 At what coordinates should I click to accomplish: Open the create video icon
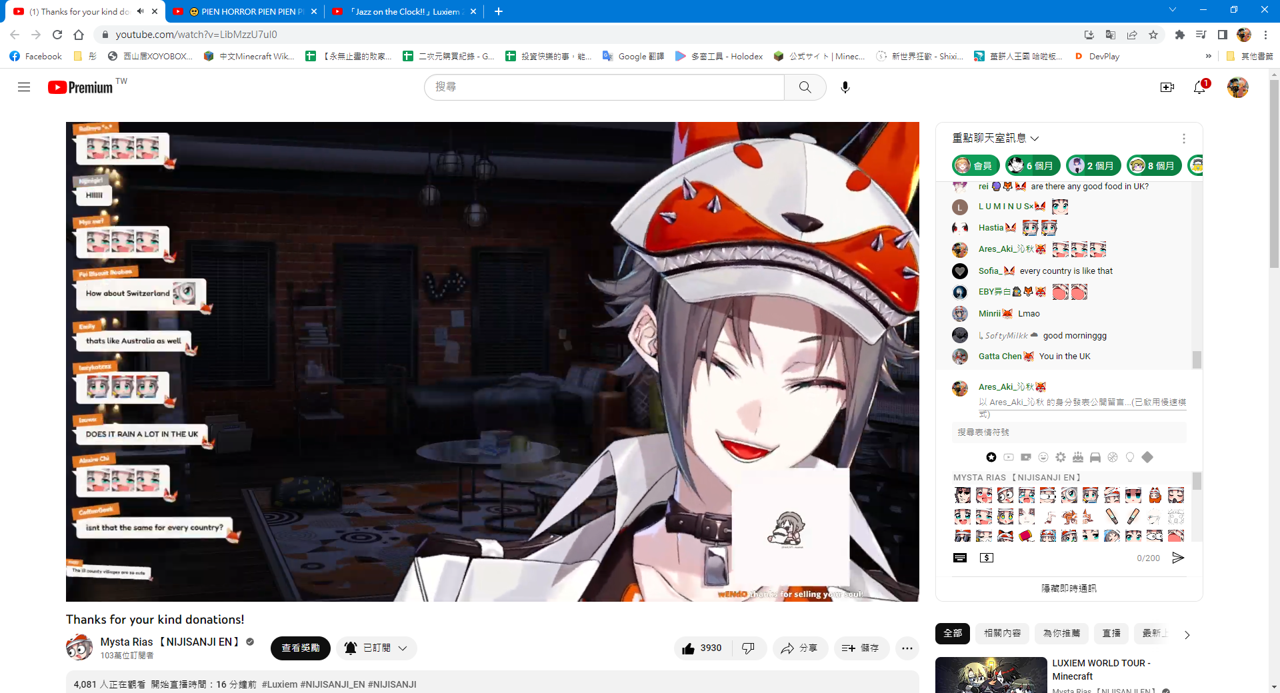point(1167,87)
